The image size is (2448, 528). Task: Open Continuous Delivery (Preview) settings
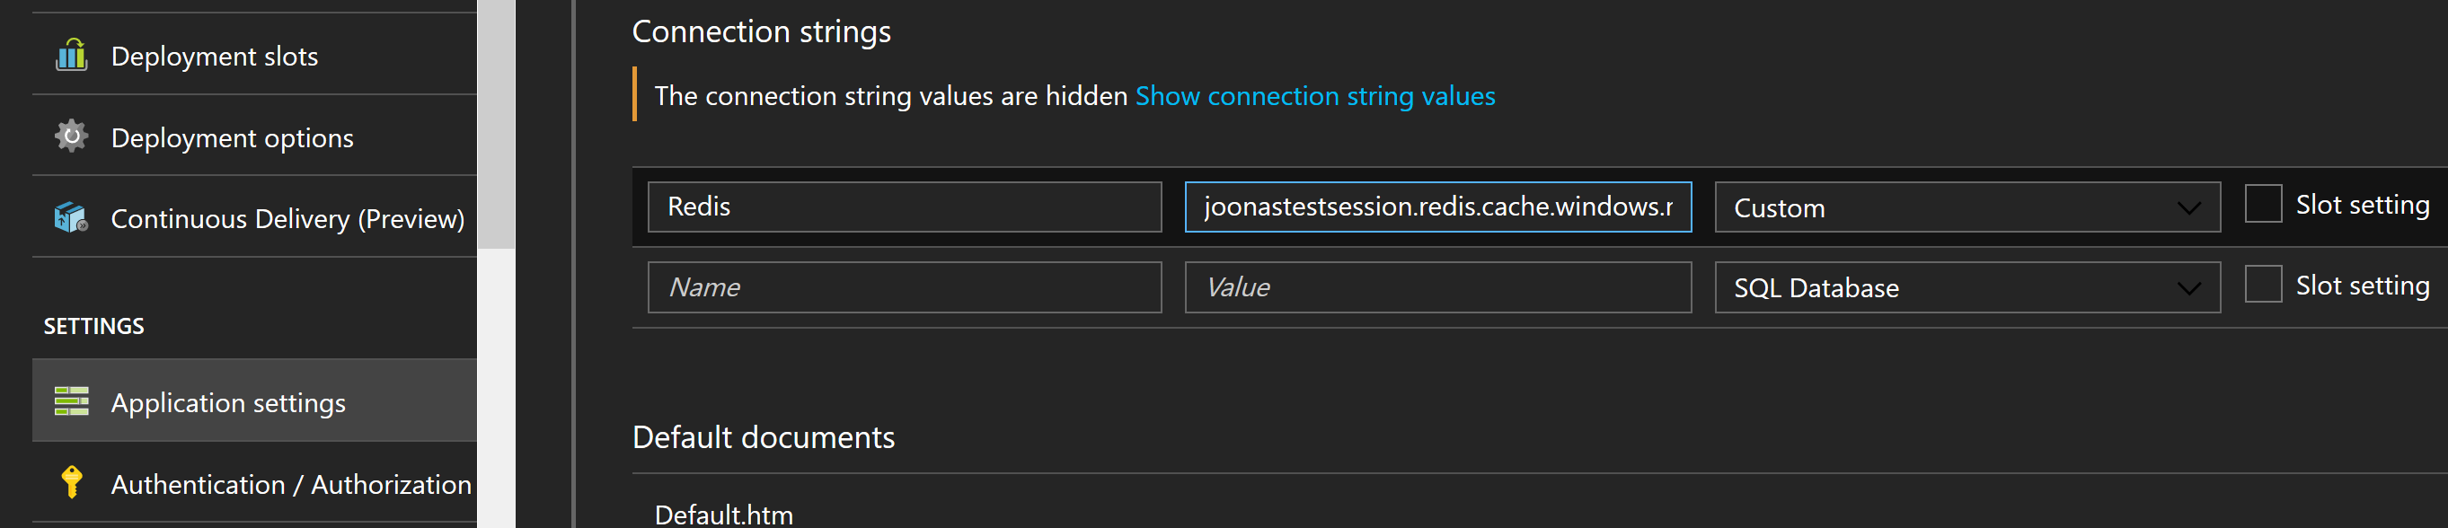pyautogui.click(x=287, y=217)
